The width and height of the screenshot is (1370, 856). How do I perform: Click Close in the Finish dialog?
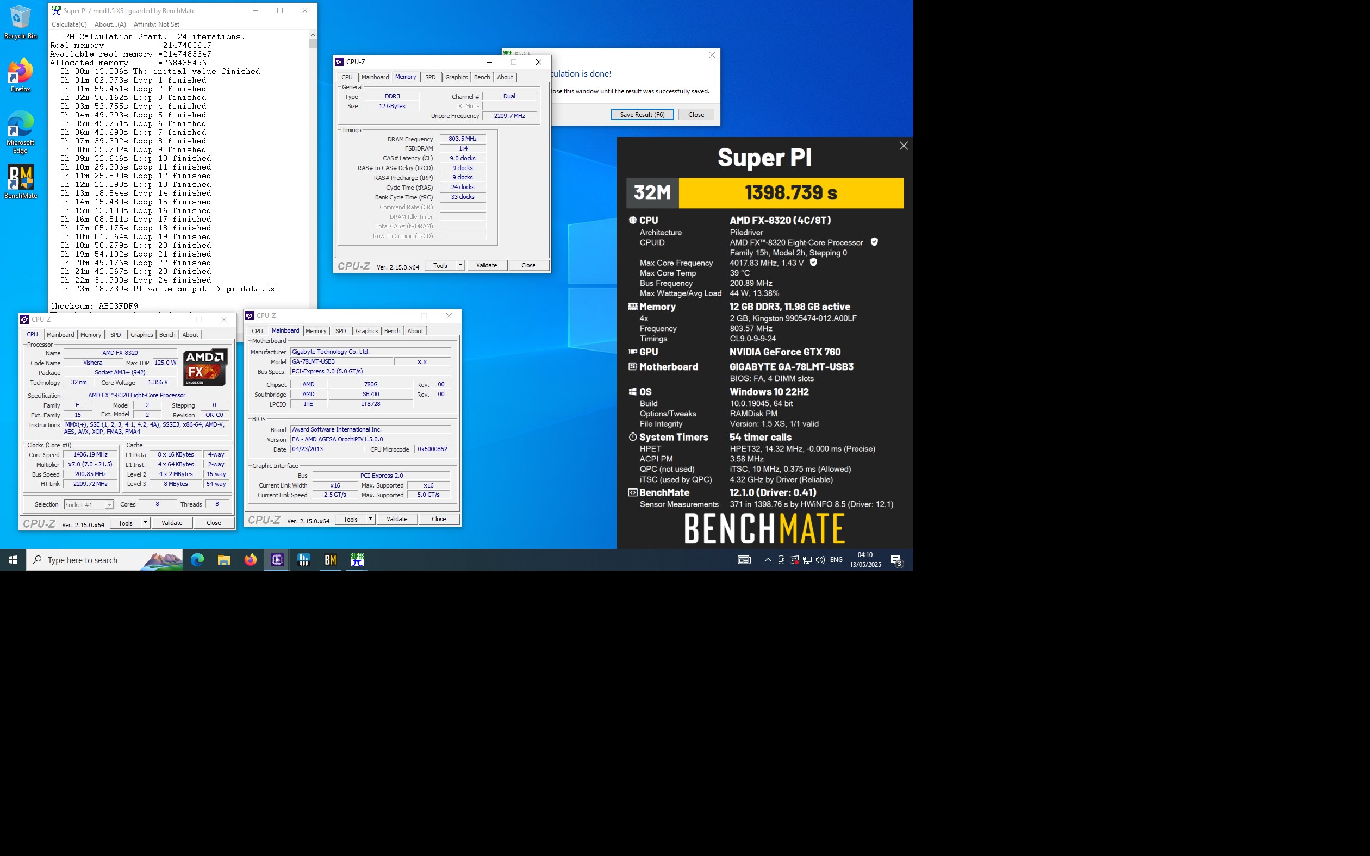[x=696, y=114]
